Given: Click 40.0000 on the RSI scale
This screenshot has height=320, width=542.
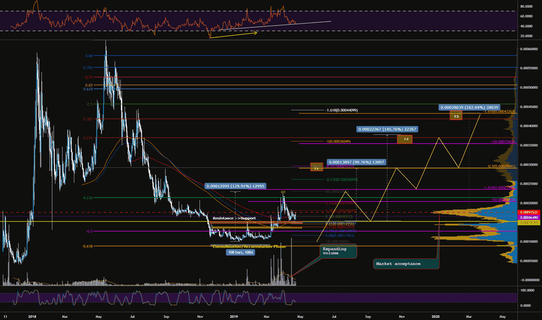Looking at the screenshot, I should tap(526, 26).
